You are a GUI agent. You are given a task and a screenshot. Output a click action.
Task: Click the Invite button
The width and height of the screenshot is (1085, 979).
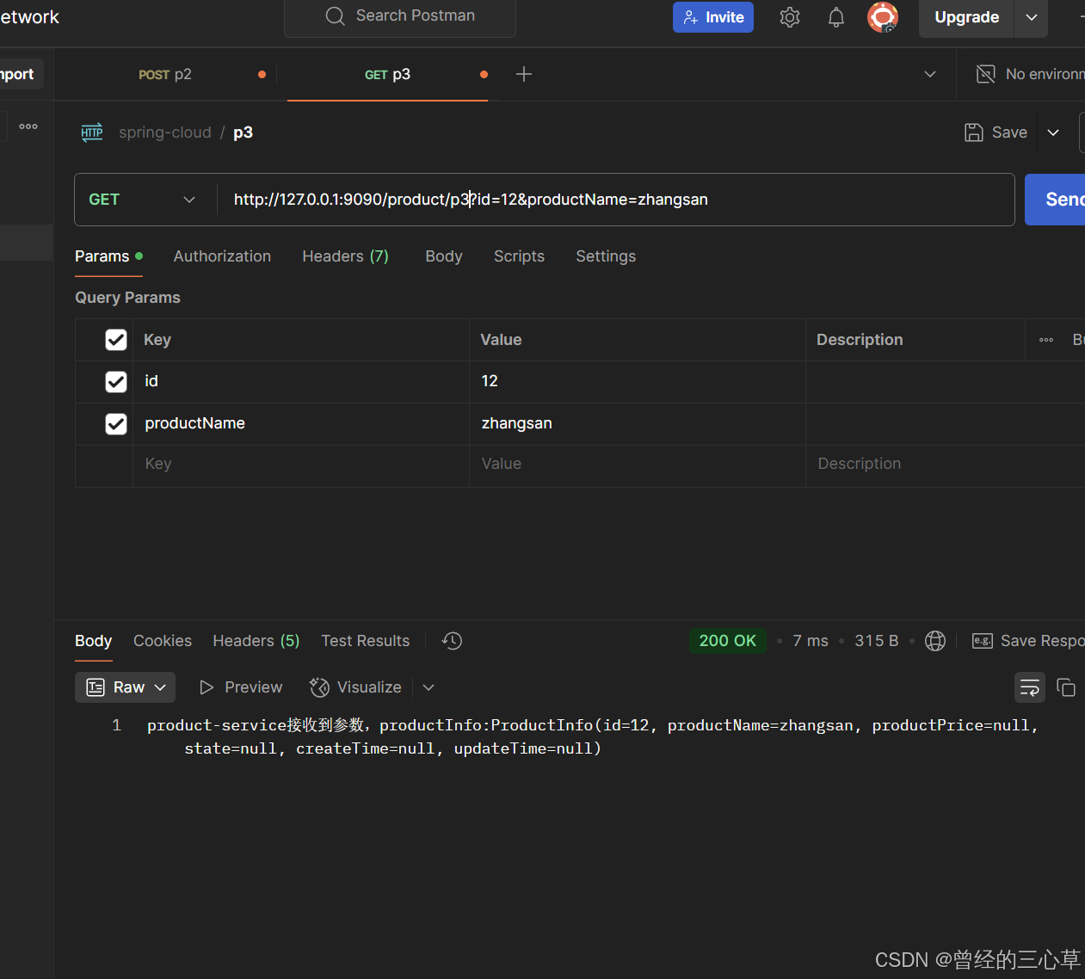coord(713,17)
